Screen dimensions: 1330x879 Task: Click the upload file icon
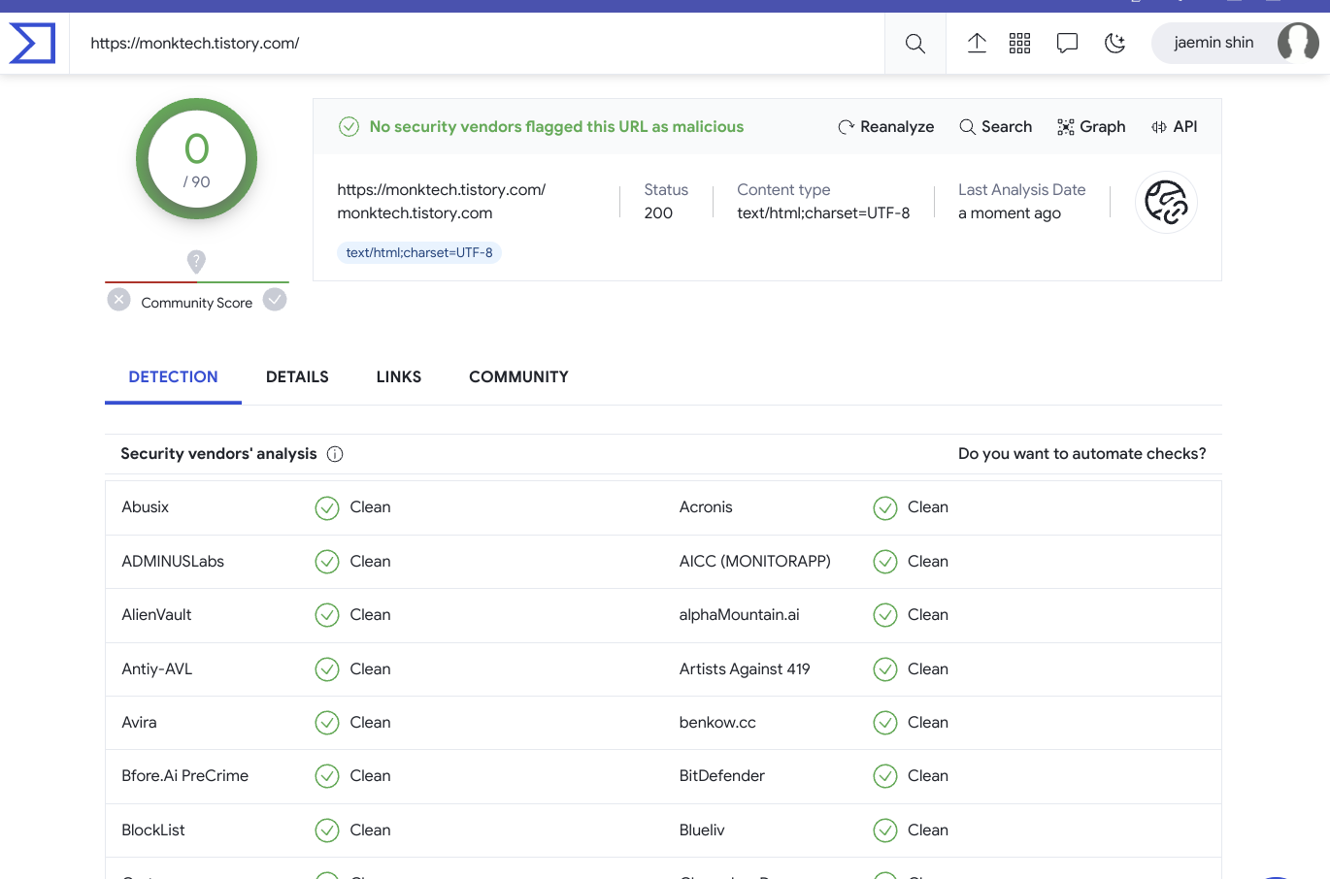click(977, 43)
